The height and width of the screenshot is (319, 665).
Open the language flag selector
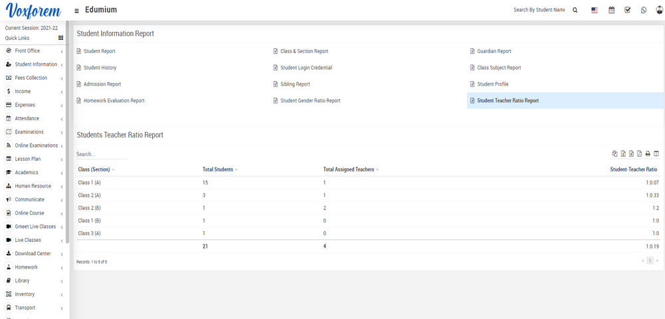(594, 10)
